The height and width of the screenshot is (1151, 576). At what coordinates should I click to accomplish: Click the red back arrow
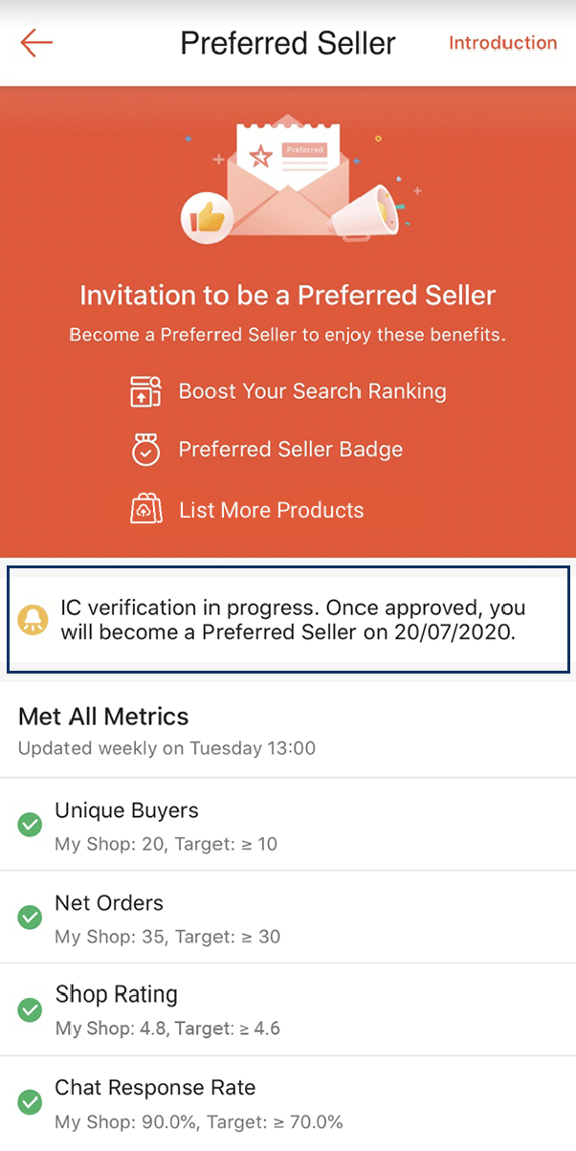pos(35,43)
